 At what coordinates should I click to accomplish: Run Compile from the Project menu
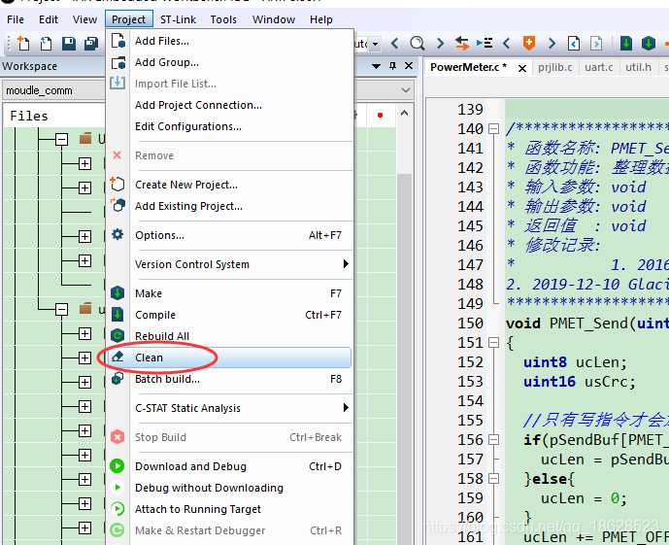click(x=229, y=315)
